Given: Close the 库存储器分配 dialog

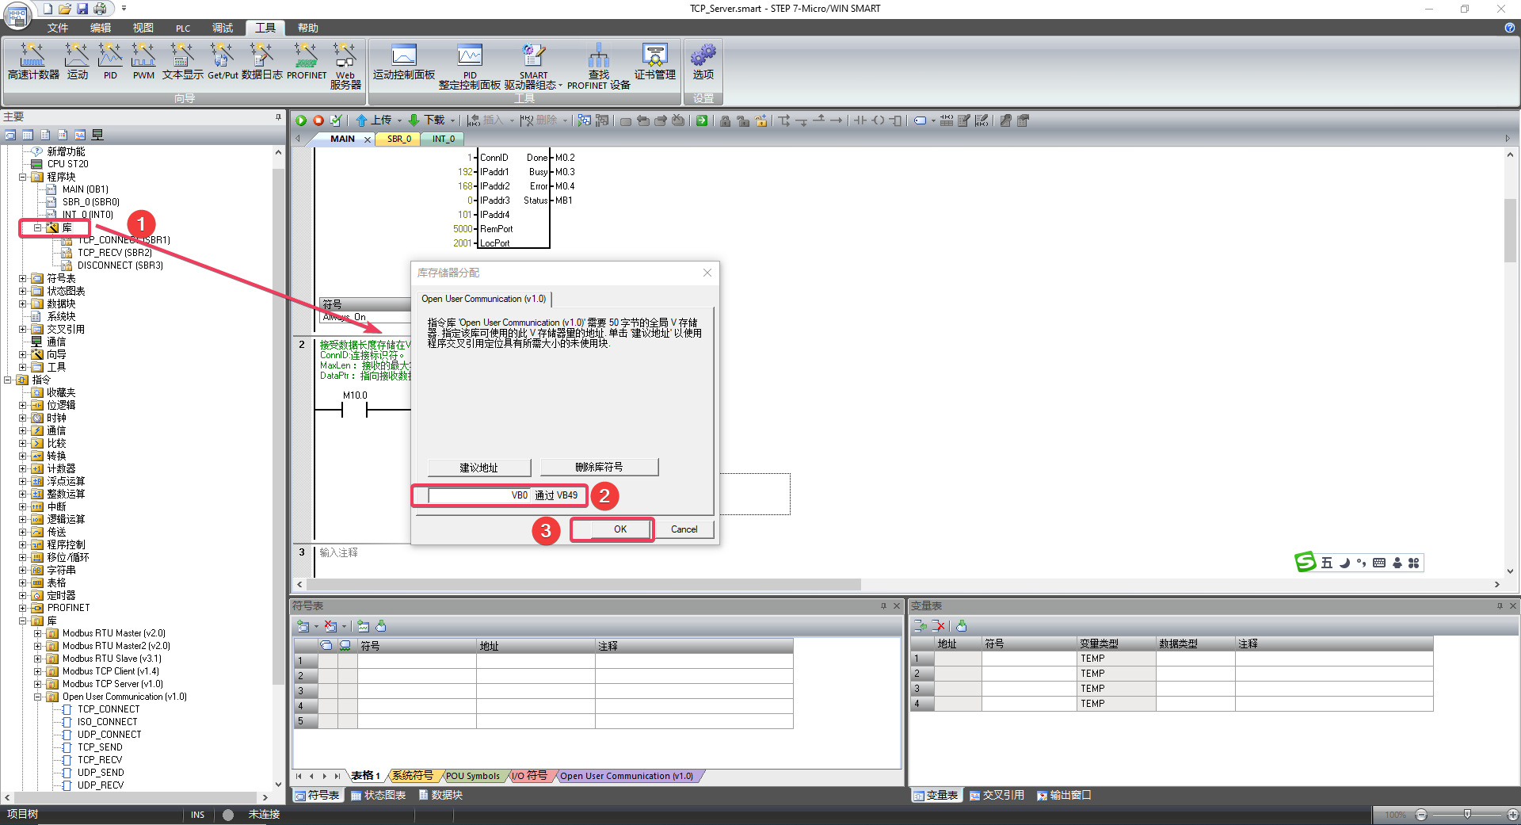Looking at the screenshot, I should 707,273.
